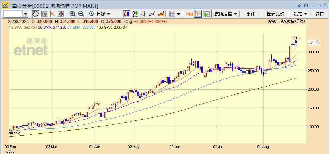
Task: Select the hand pan tool
Action: tap(35, 14)
